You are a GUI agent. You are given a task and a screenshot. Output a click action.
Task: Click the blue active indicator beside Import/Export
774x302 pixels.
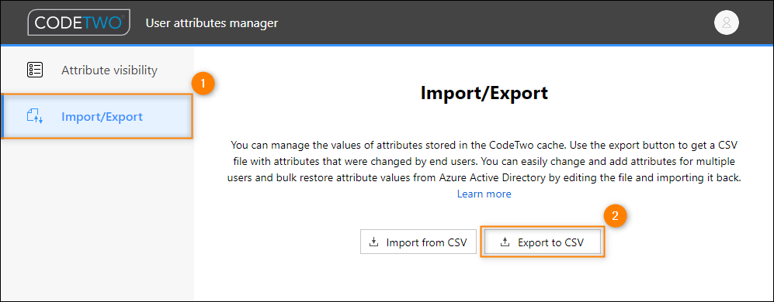[x=2, y=117]
